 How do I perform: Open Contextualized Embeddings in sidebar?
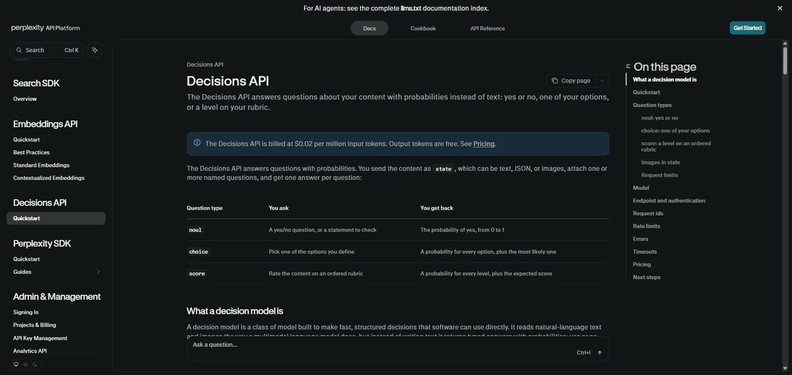[x=49, y=178]
